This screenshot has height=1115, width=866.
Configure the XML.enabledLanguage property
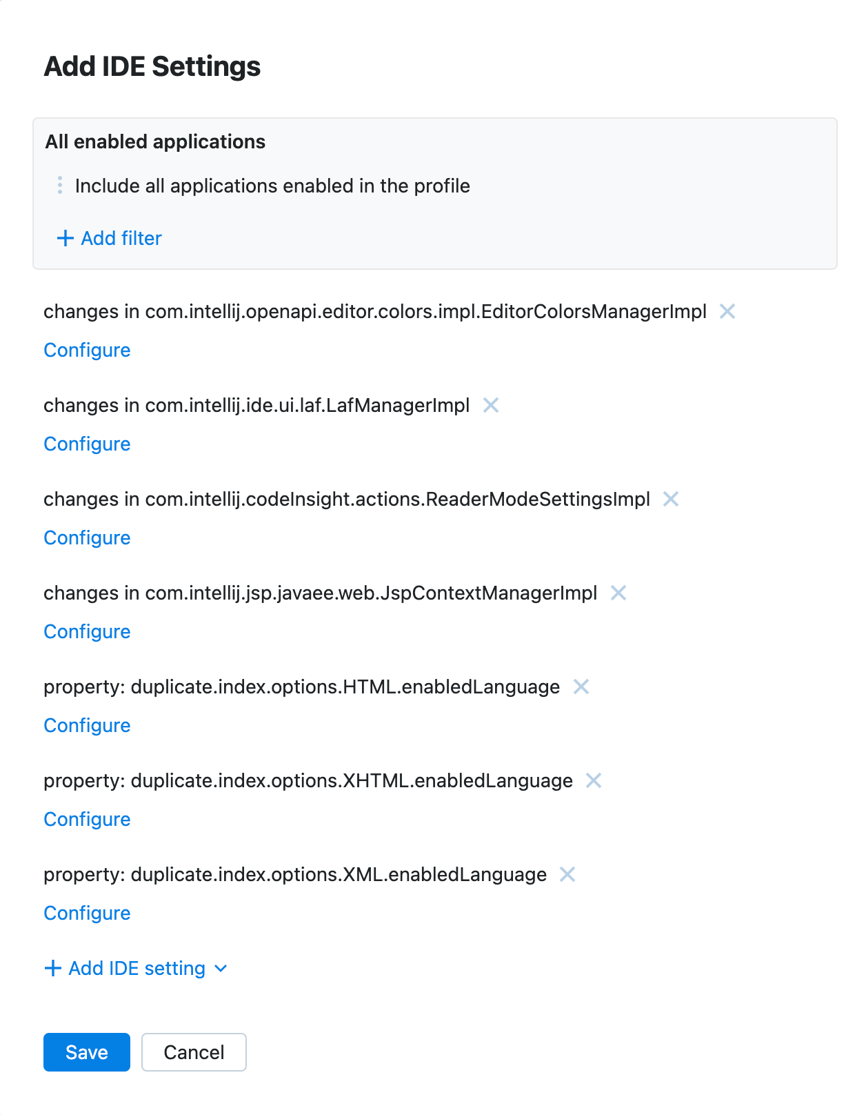point(86,913)
